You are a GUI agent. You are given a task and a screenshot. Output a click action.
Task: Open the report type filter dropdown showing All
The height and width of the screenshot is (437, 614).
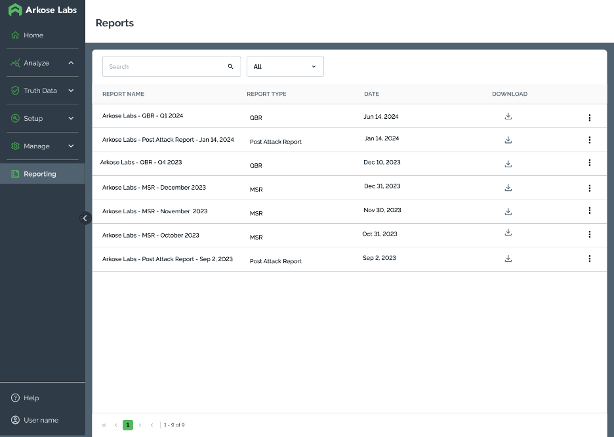point(285,66)
